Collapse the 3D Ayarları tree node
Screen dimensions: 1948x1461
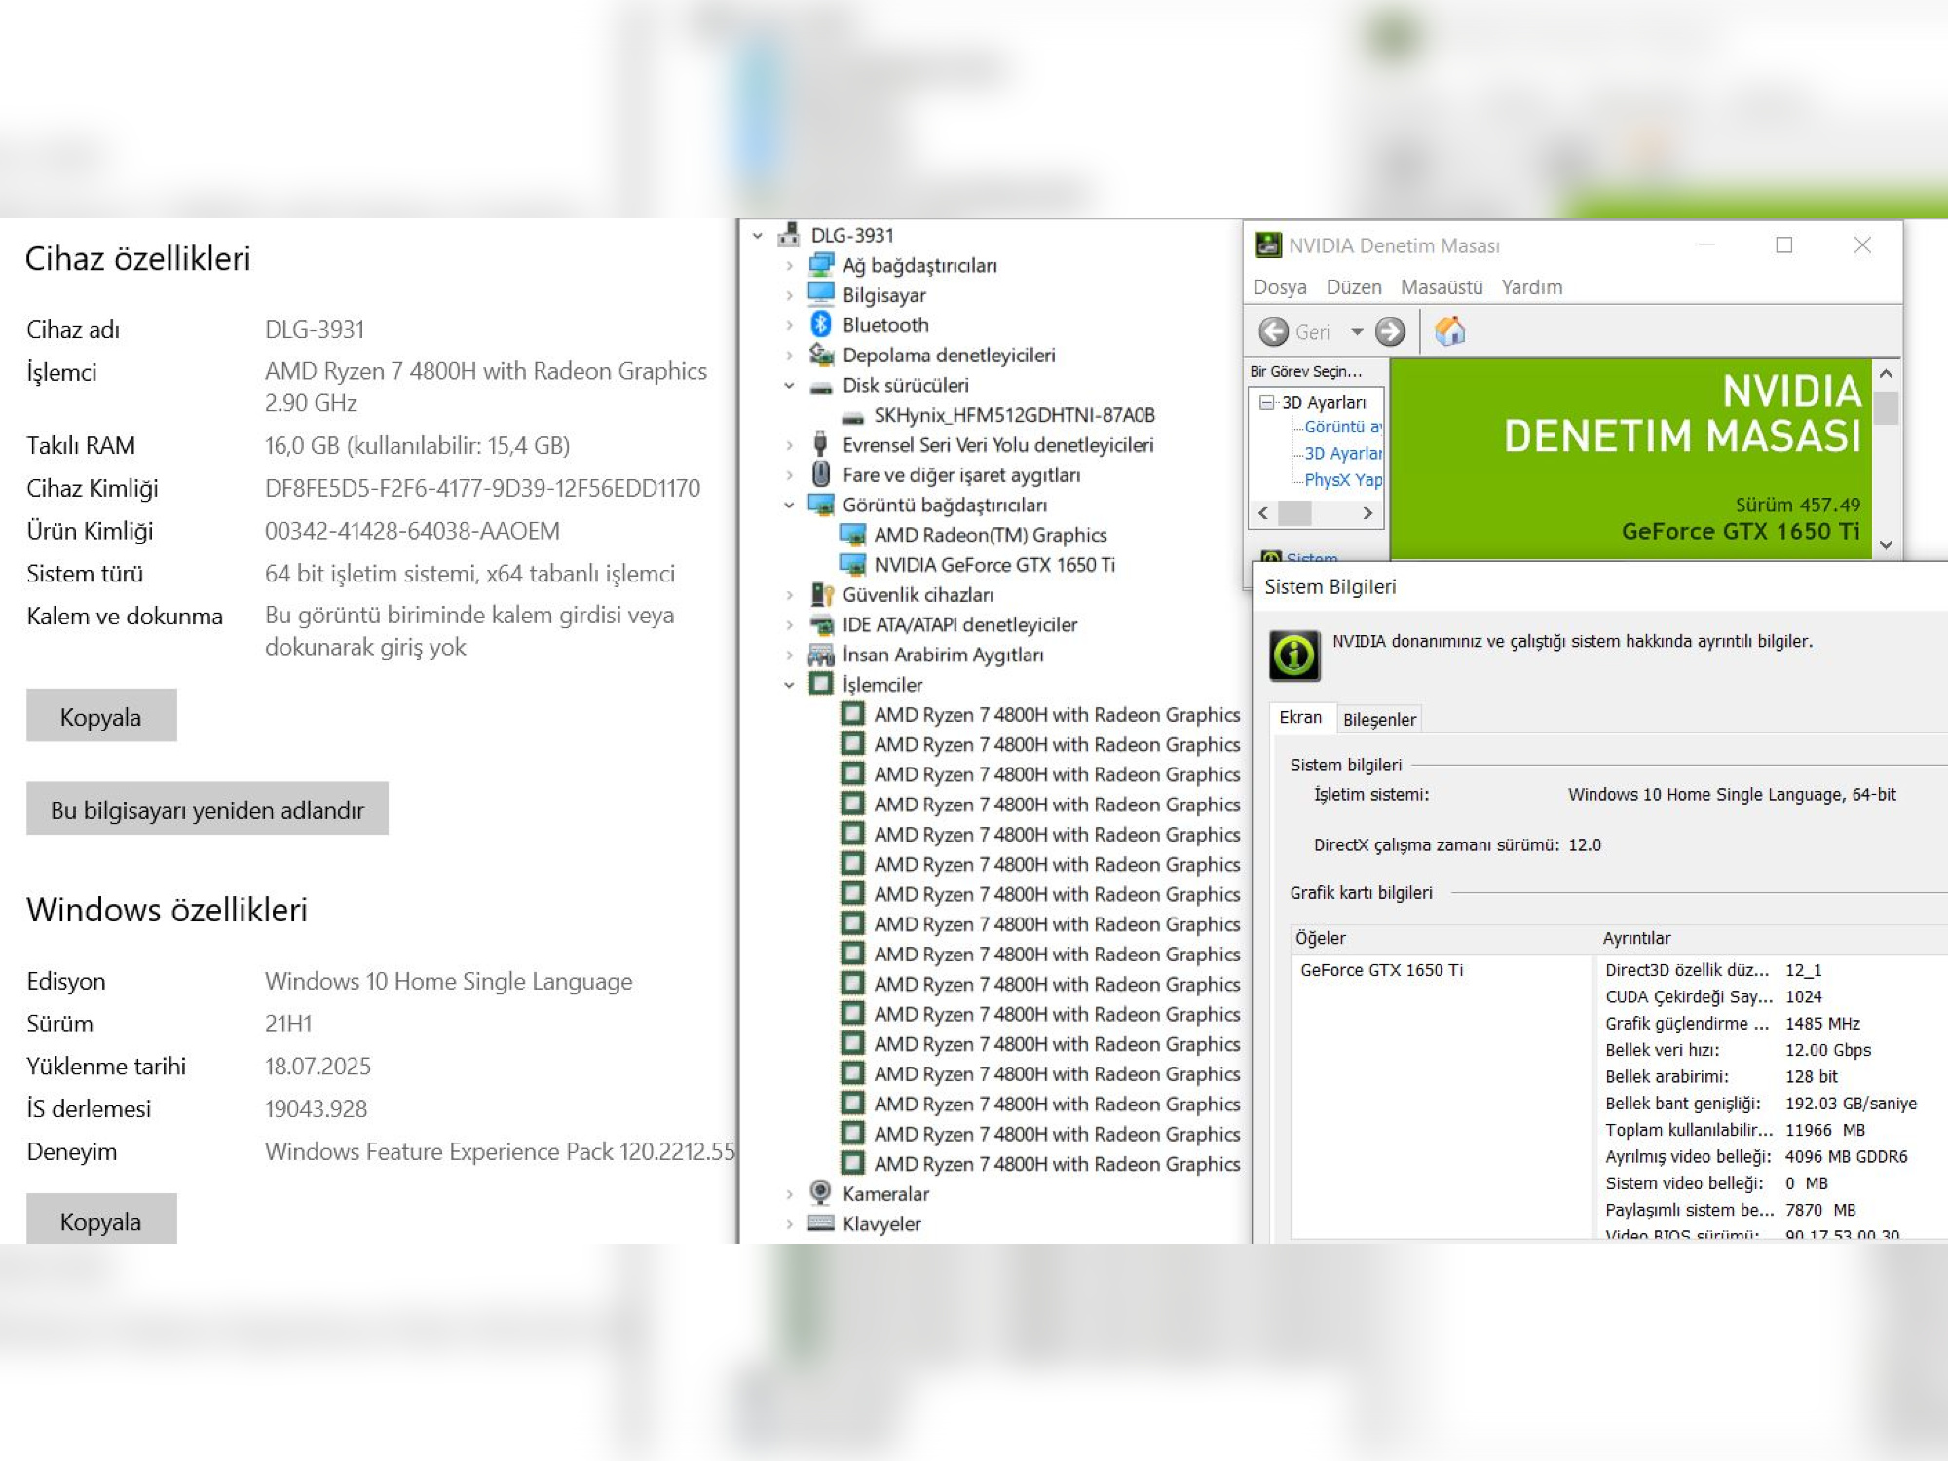(x=1266, y=402)
